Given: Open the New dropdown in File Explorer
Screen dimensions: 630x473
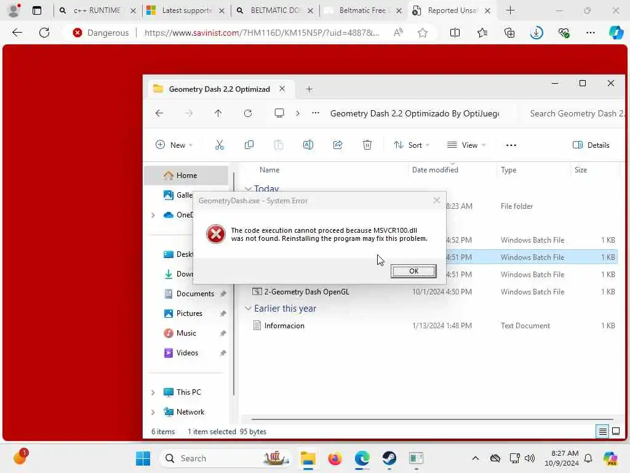Looking at the screenshot, I should pos(174,145).
